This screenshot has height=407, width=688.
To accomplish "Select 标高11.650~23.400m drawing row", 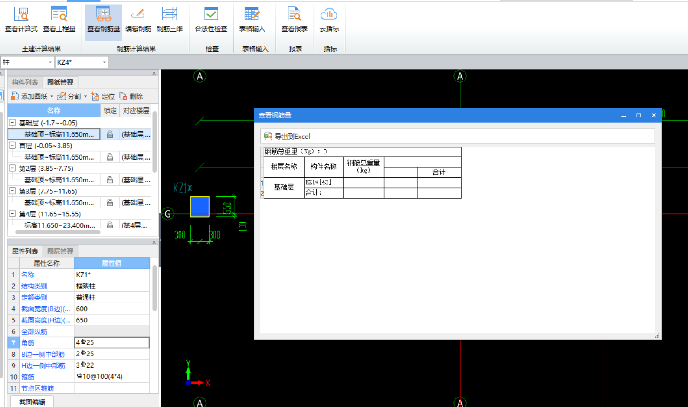I will coord(59,225).
